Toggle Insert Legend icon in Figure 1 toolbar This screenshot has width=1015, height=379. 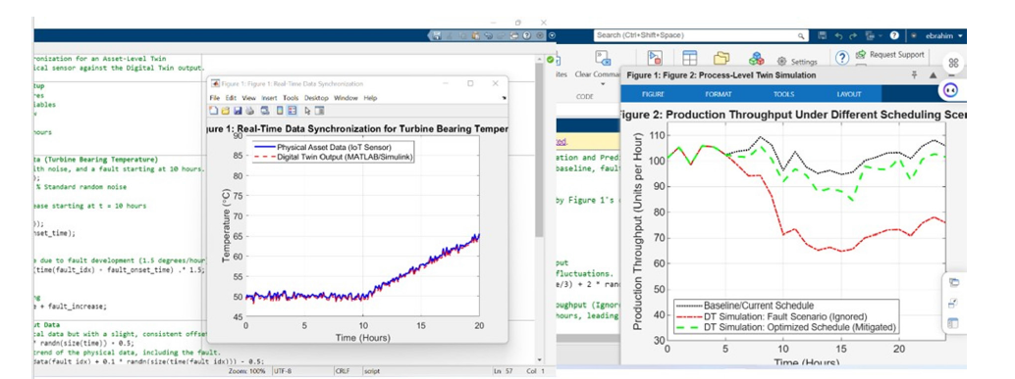292,111
